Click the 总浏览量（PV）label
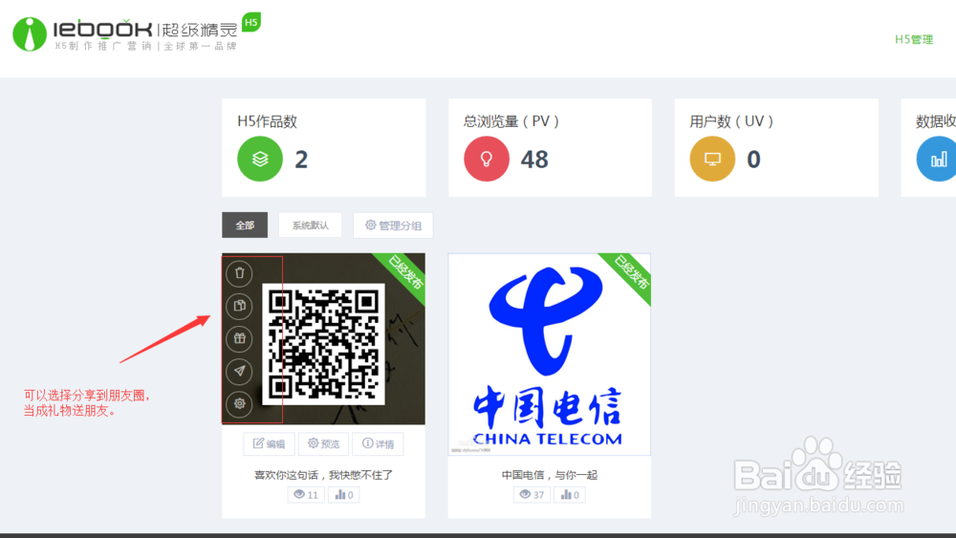 tap(511, 121)
